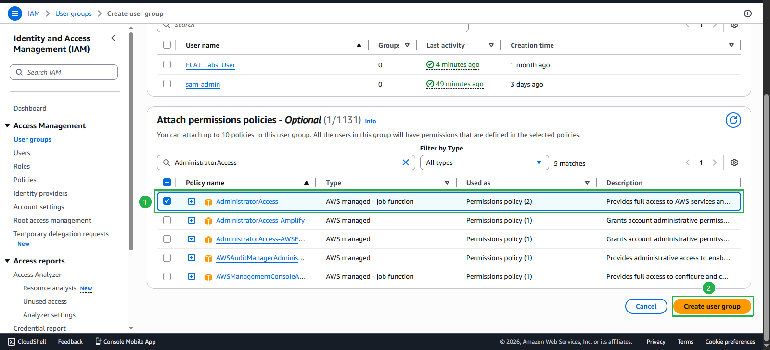770x350 pixels.
Task: Uncheck the AdministratorAccess policy checkbox
Action: (167, 201)
